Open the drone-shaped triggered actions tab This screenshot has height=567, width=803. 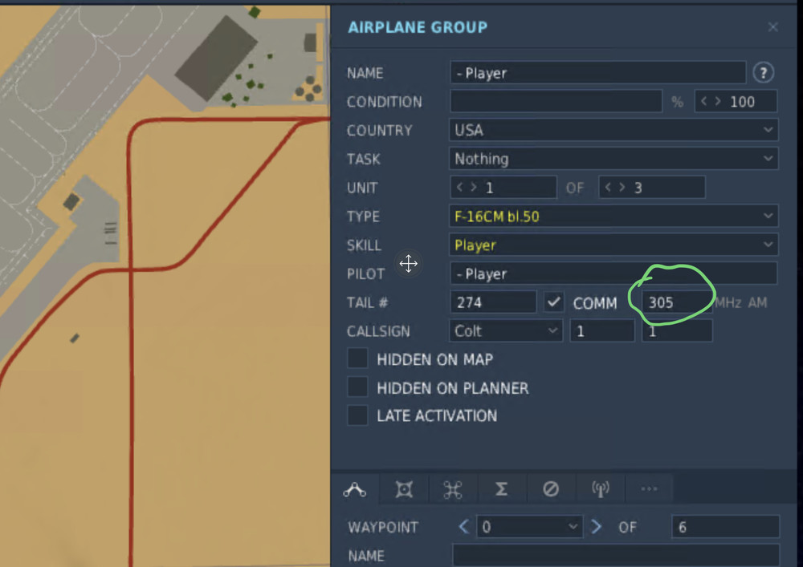click(x=453, y=489)
